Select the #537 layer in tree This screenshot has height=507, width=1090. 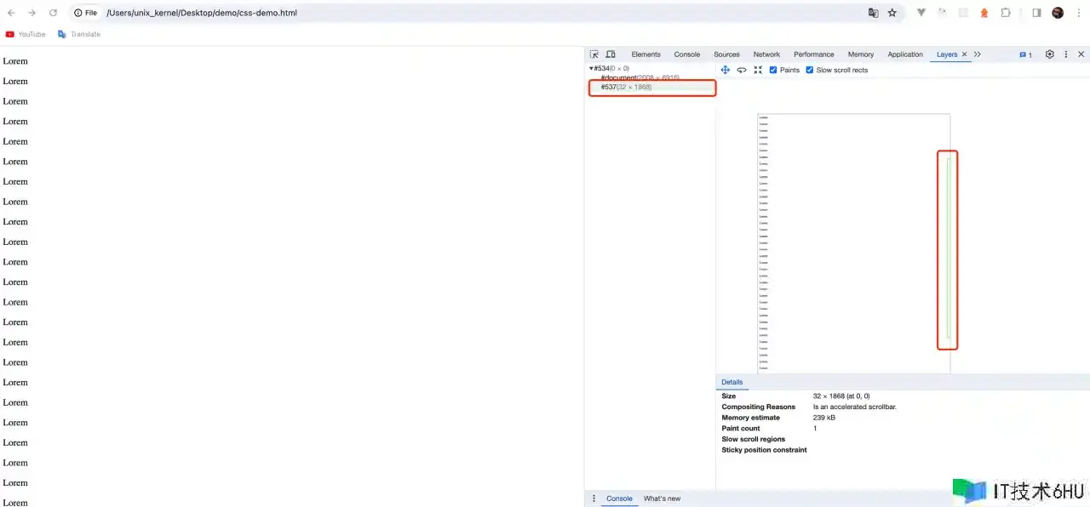pos(626,87)
